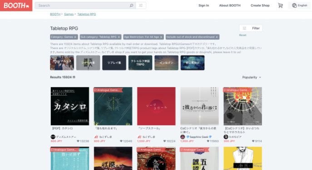312x170 pixels.
Task: Open second-row product thumbnail showing 五人
Action: 199,158
